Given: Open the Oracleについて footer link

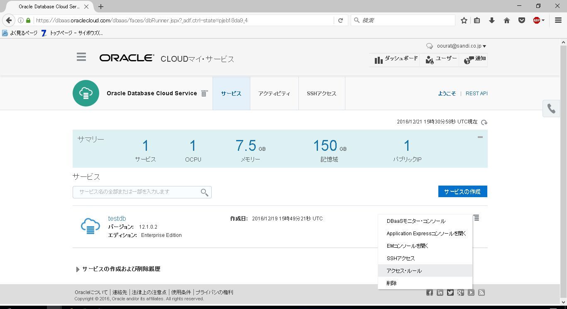Looking at the screenshot, I should pyautogui.click(x=91, y=292).
